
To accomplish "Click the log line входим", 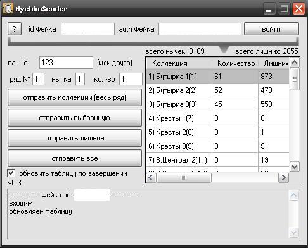I will pyautogui.click(x=21, y=203).
